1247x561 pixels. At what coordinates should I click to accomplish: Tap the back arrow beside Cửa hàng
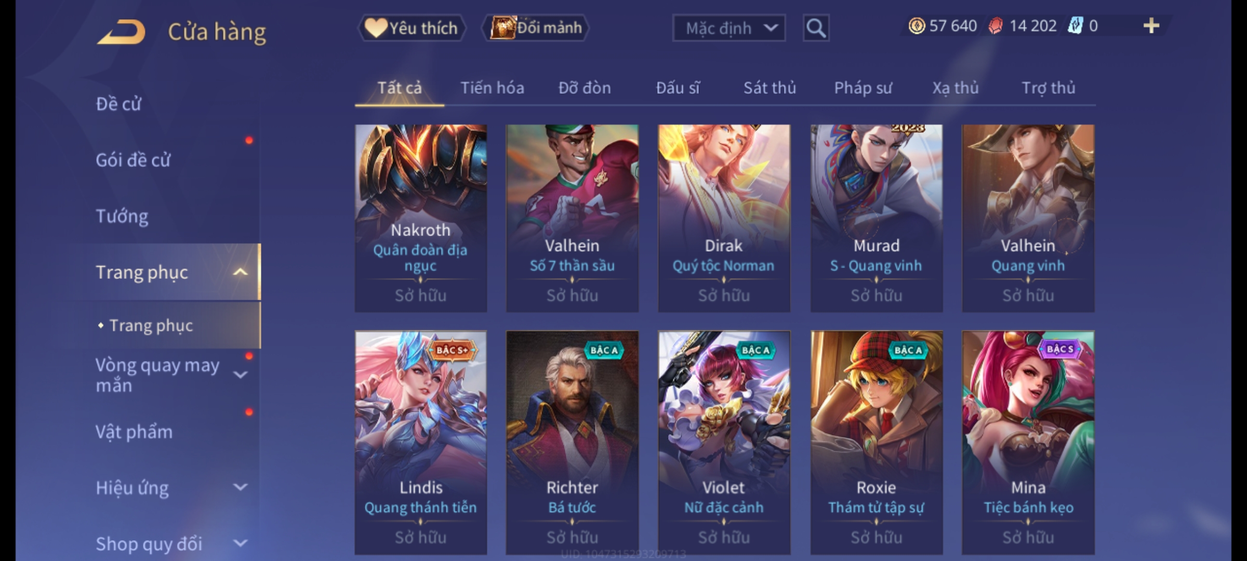[121, 32]
